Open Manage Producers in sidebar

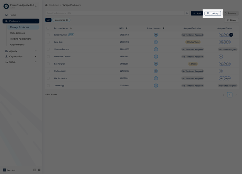(23, 27)
